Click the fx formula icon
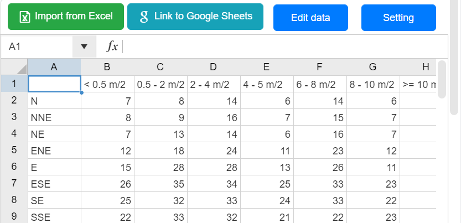The image size is (461, 223). click(112, 46)
